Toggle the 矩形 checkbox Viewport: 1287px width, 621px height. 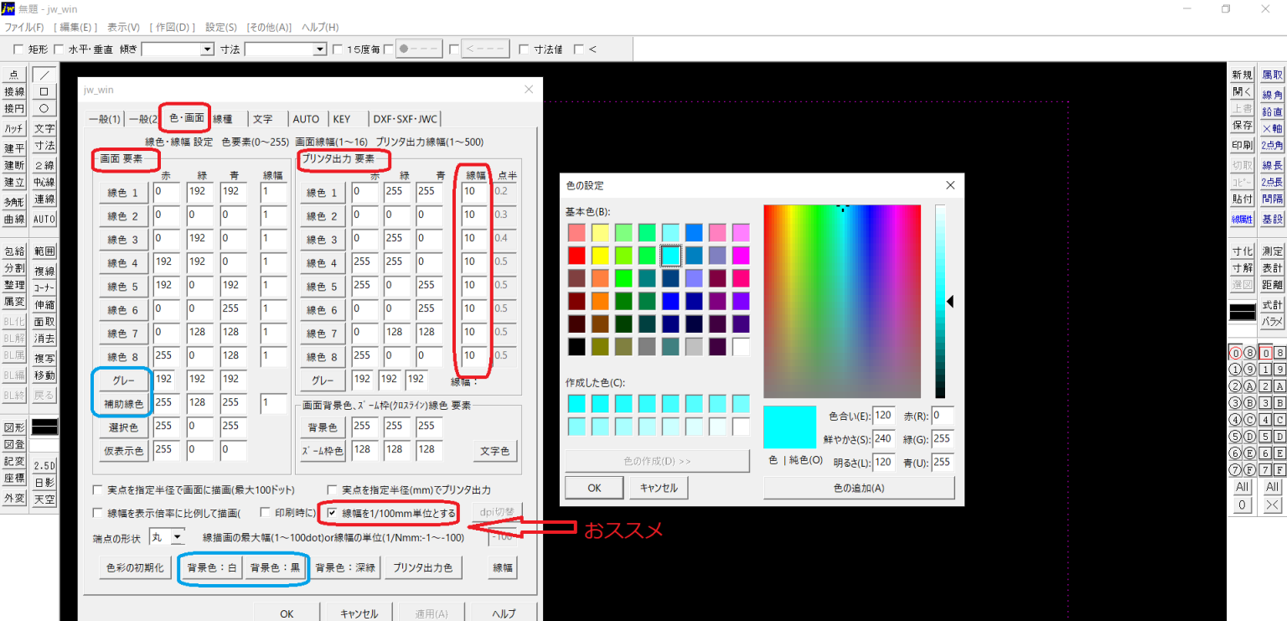point(18,49)
